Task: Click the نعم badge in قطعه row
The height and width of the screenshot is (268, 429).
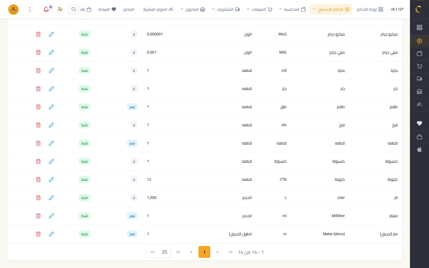Action: [132, 143]
